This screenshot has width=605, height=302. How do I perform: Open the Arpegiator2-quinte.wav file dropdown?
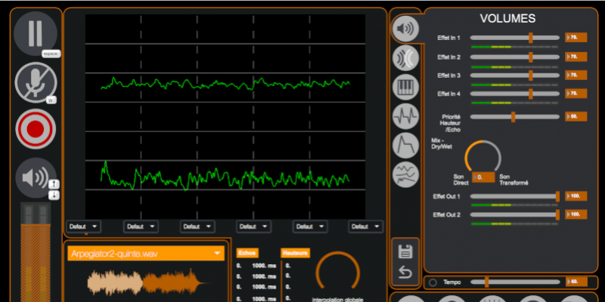click(147, 254)
